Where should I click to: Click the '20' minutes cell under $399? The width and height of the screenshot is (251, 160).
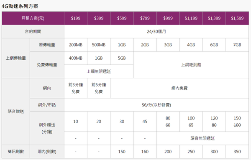(99, 122)
